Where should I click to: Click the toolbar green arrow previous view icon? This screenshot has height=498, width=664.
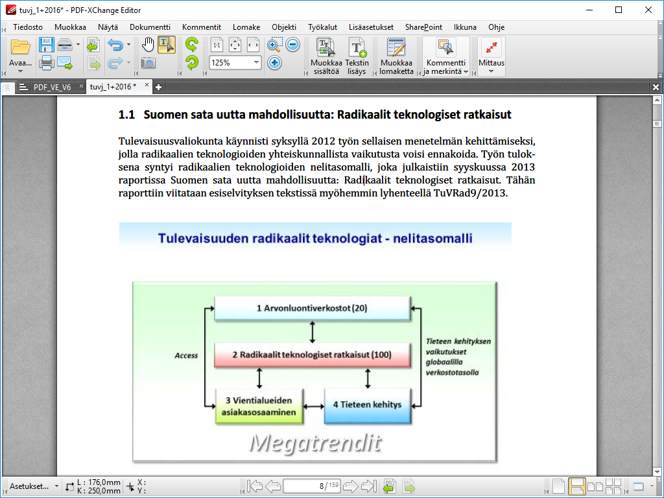pyautogui.click(x=93, y=45)
